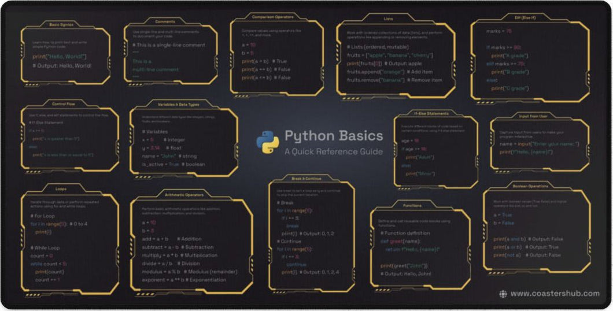The width and height of the screenshot is (613, 311).
Task: Select the Input from User card title
Action: pos(533,116)
